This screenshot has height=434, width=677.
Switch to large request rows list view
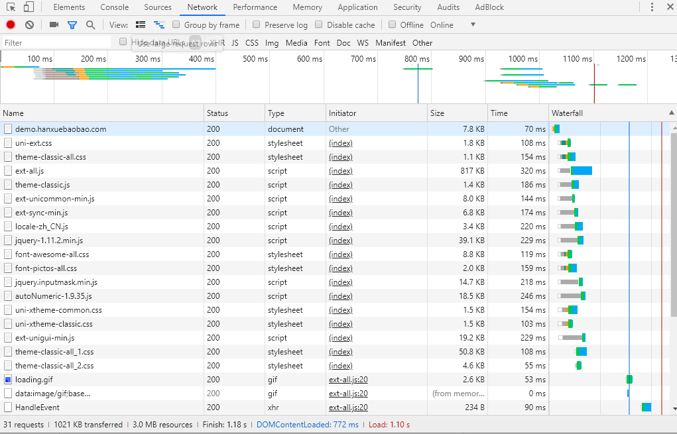[140, 25]
